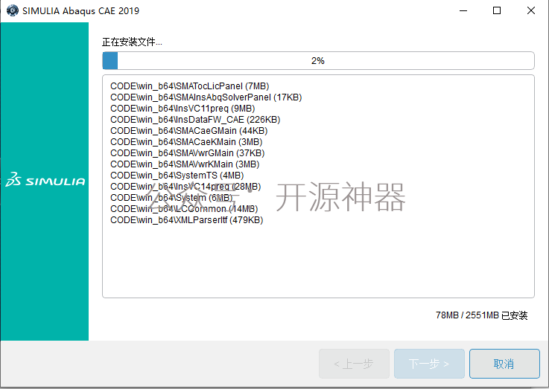Viewport: 549px width, 389px height.
Task: Select the InsVC11preq (9MB) entry
Action: pyautogui.click(x=183, y=109)
